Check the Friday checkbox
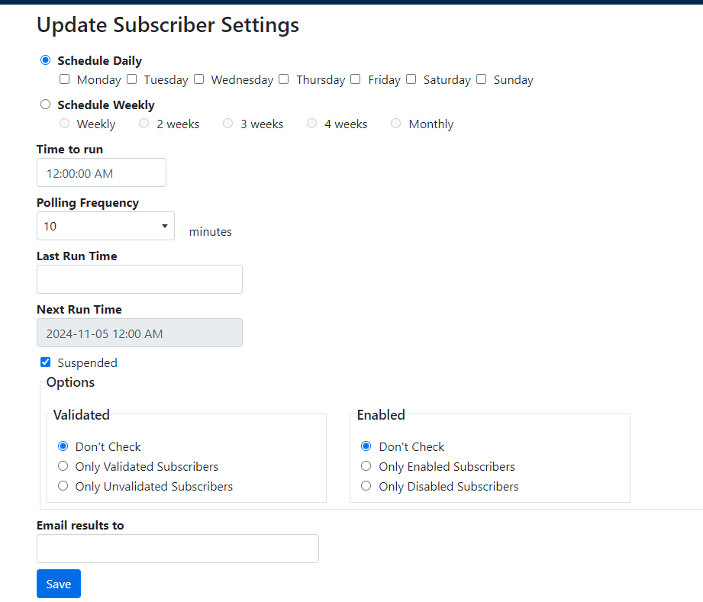The height and width of the screenshot is (602, 703). [355, 79]
